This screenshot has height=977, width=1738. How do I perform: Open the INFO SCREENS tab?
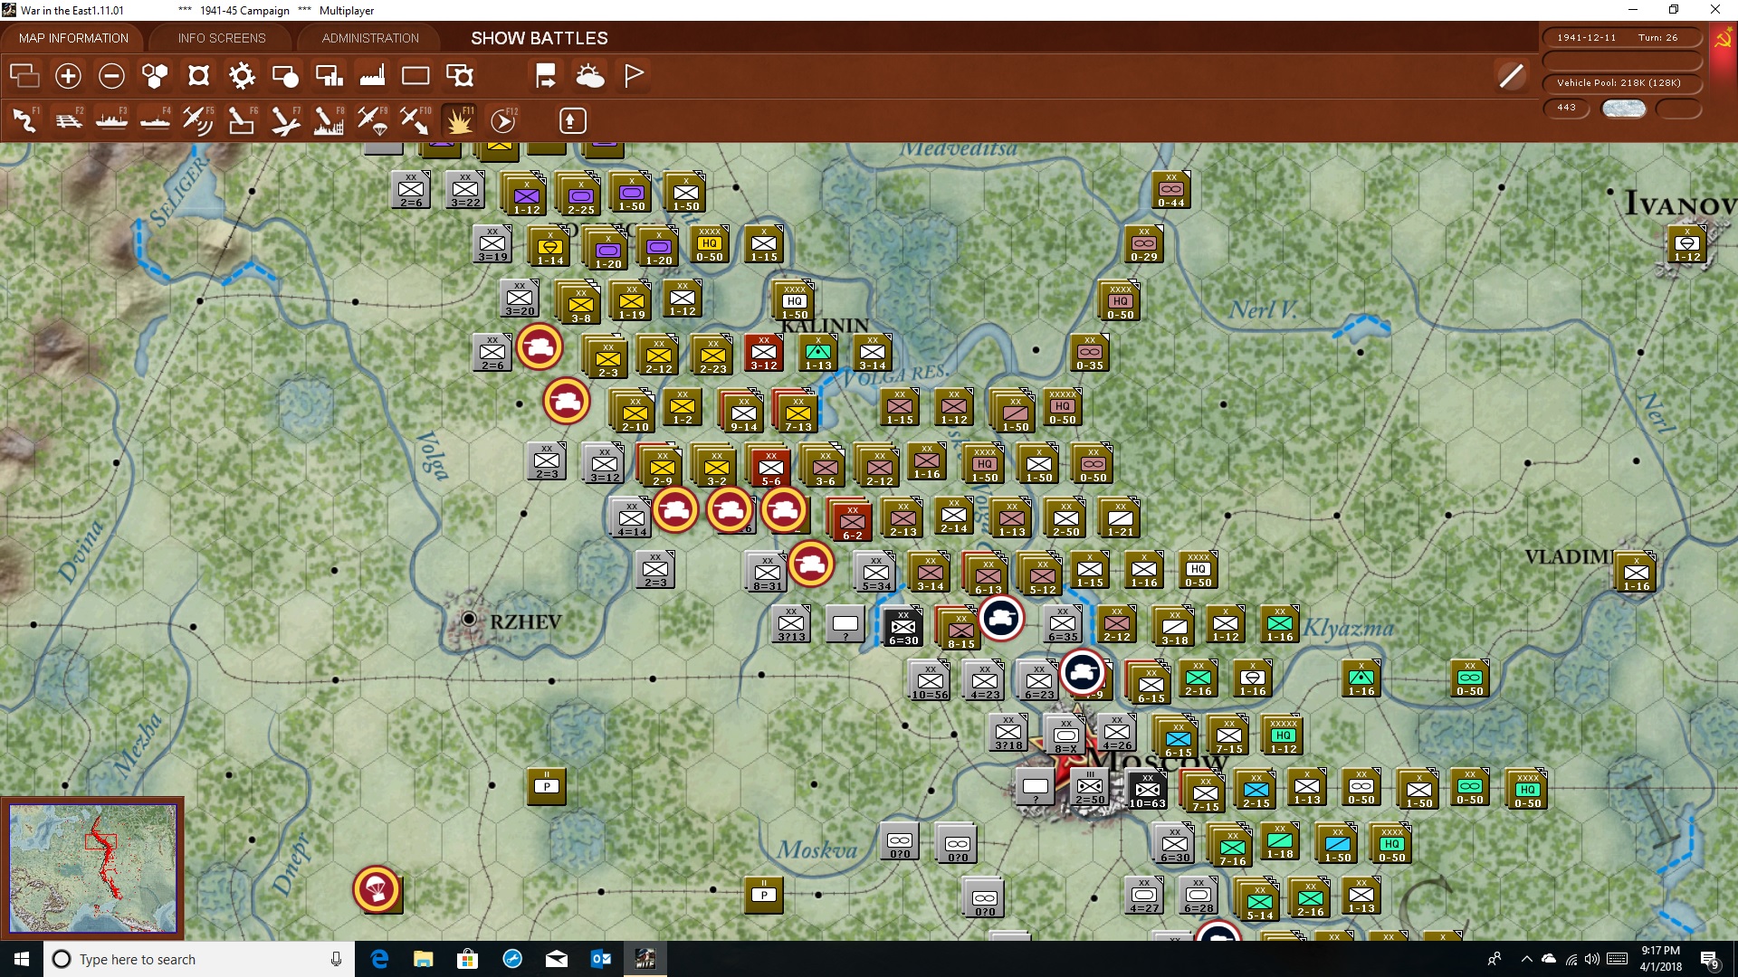222,38
